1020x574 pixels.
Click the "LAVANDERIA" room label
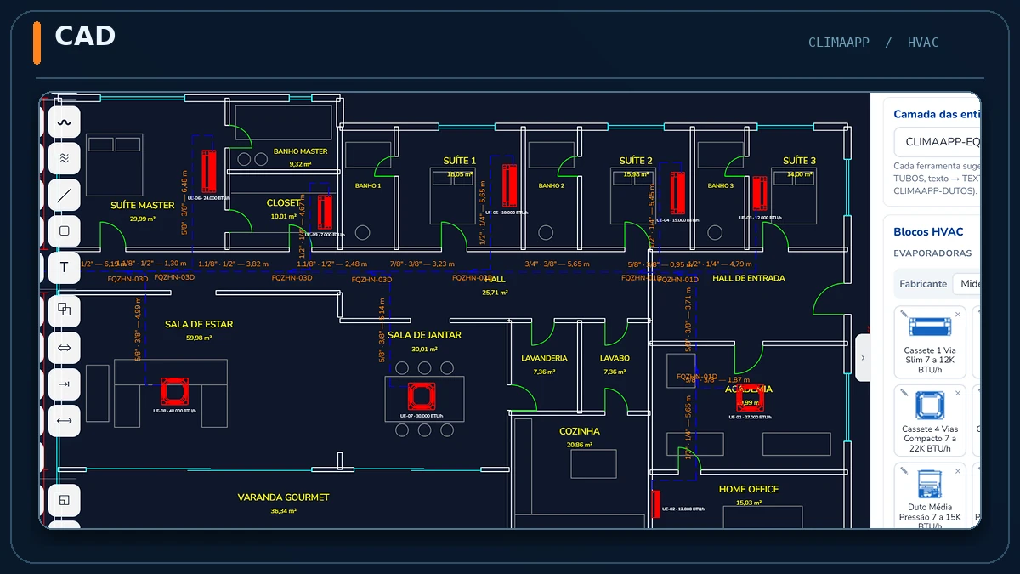pyautogui.click(x=544, y=358)
